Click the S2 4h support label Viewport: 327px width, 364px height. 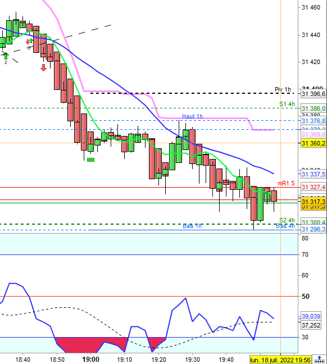[287, 220]
